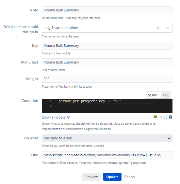Switch to the SCRIPT tab
Viewport: 180px width, 184px height.
tap(153, 95)
